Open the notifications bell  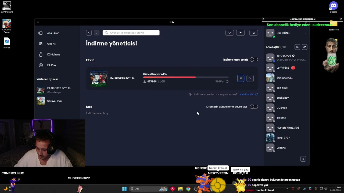[x=254, y=33]
